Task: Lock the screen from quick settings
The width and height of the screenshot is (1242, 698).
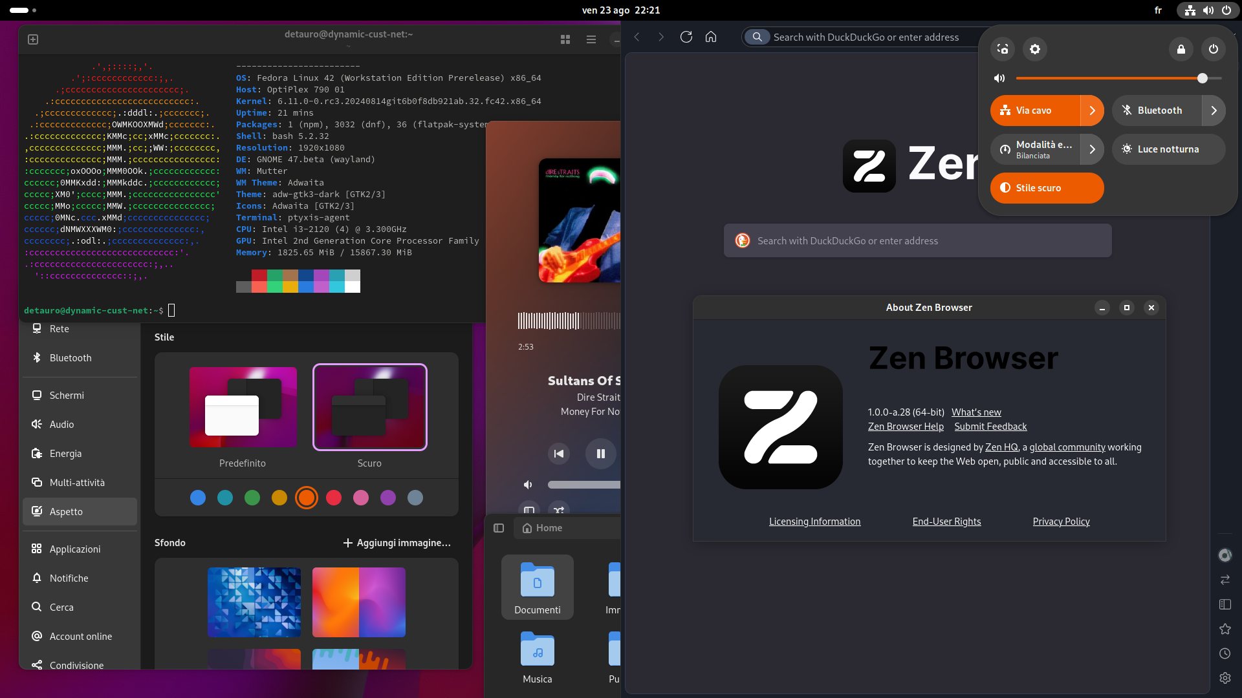Action: (x=1181, y=49)
